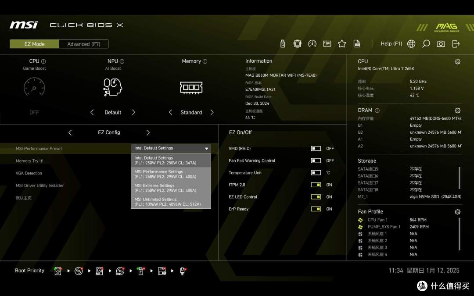Toggle Fan Fail Warning Control switch

pyautogui.click(x=316, y=160)
